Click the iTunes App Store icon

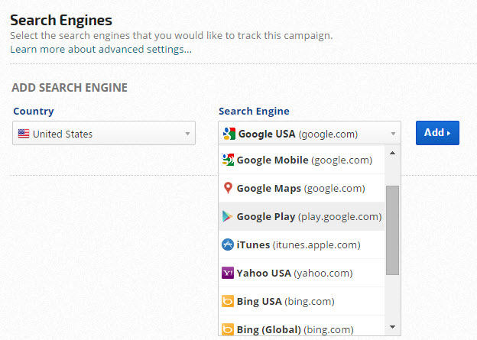pos(228,244)
